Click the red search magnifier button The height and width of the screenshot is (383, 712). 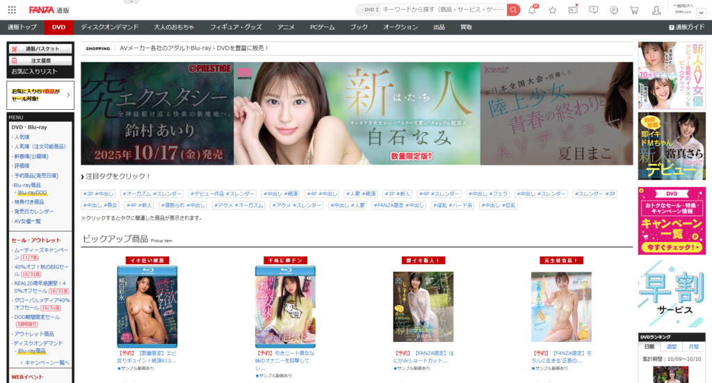coord(513,10)
